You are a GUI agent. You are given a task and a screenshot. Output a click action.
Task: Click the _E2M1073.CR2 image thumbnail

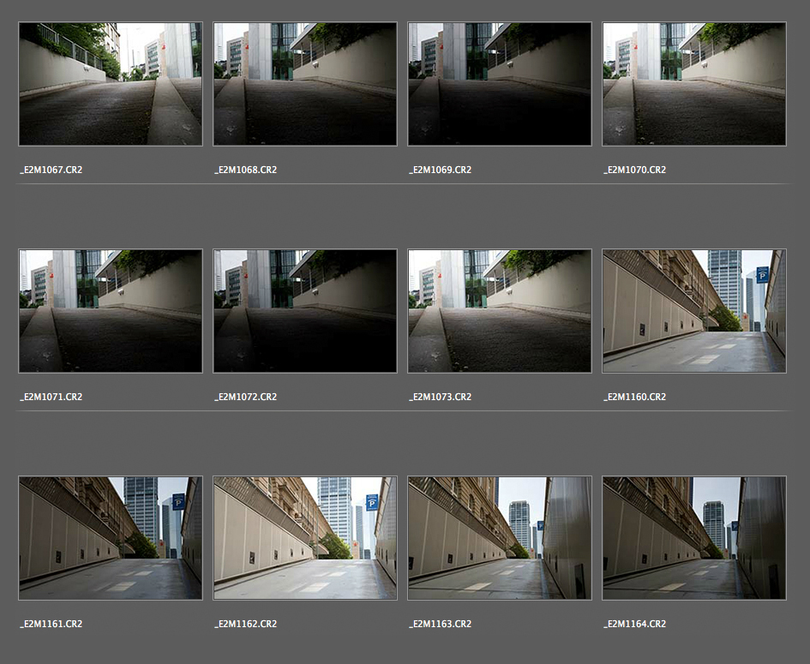pyautogui.click(x=500, y=311)
